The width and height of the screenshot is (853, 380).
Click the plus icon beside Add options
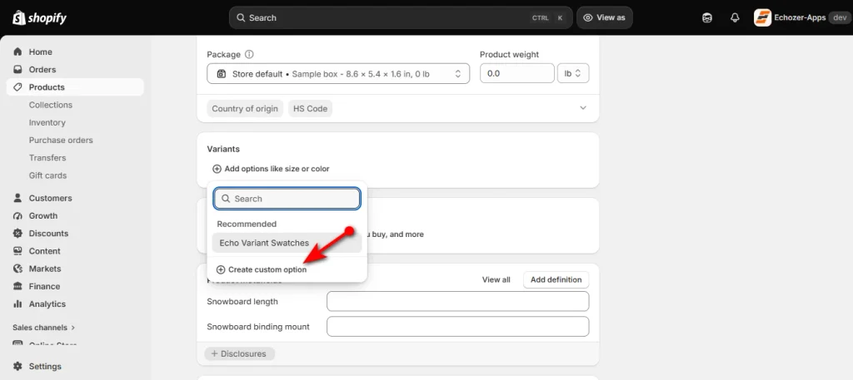(x=217, y=169)
